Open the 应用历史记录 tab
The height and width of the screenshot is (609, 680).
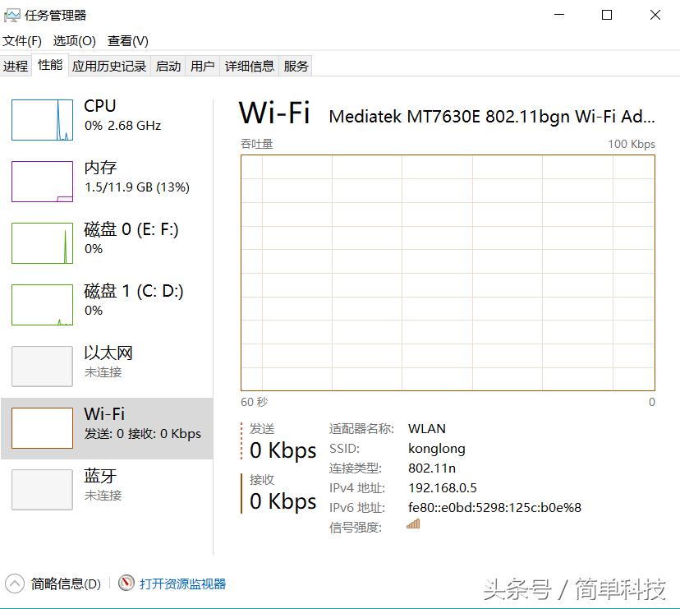pyautogui.click(x=108, y=66)
